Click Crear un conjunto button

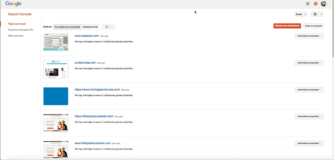314,26
